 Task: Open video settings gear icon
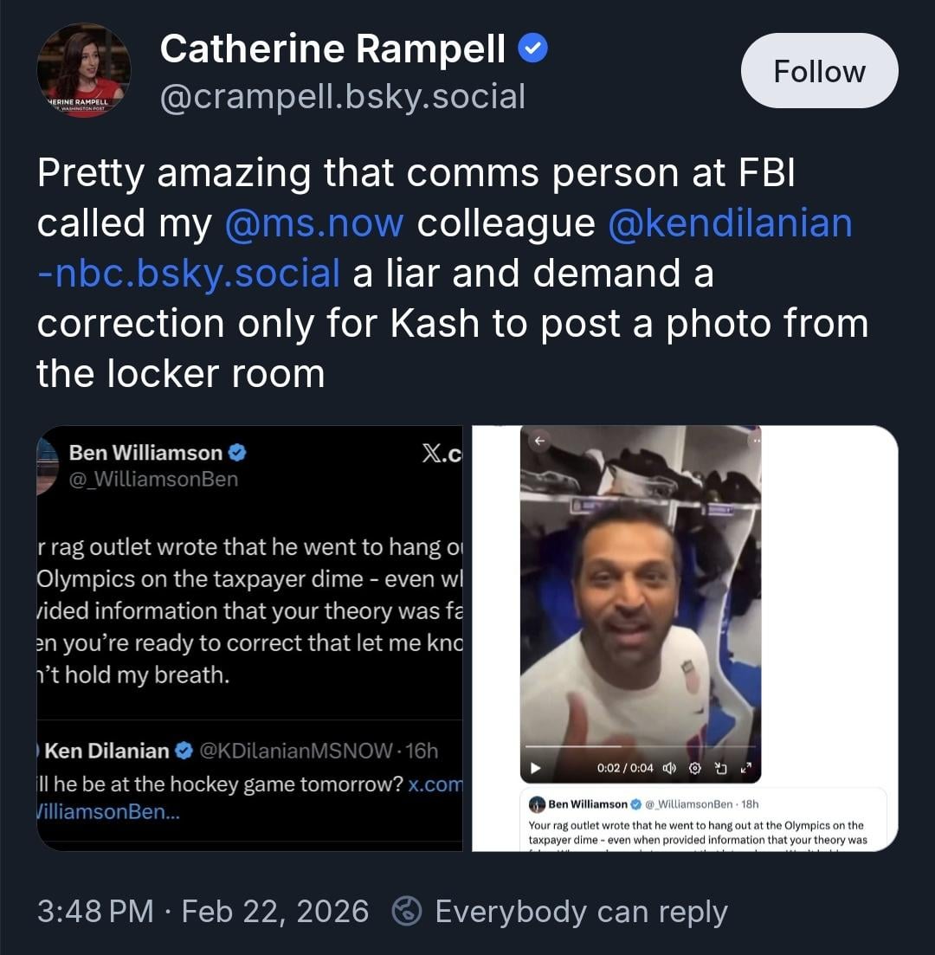[694, 768]
